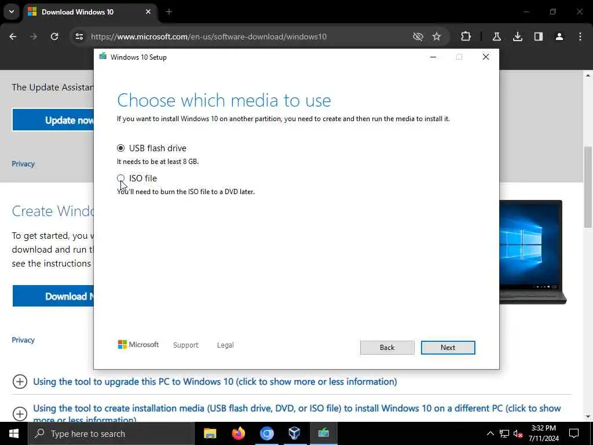Click the Microsoft logo in Setup dialog
This screenshot has height=445, width=593.
coord(138,345)
